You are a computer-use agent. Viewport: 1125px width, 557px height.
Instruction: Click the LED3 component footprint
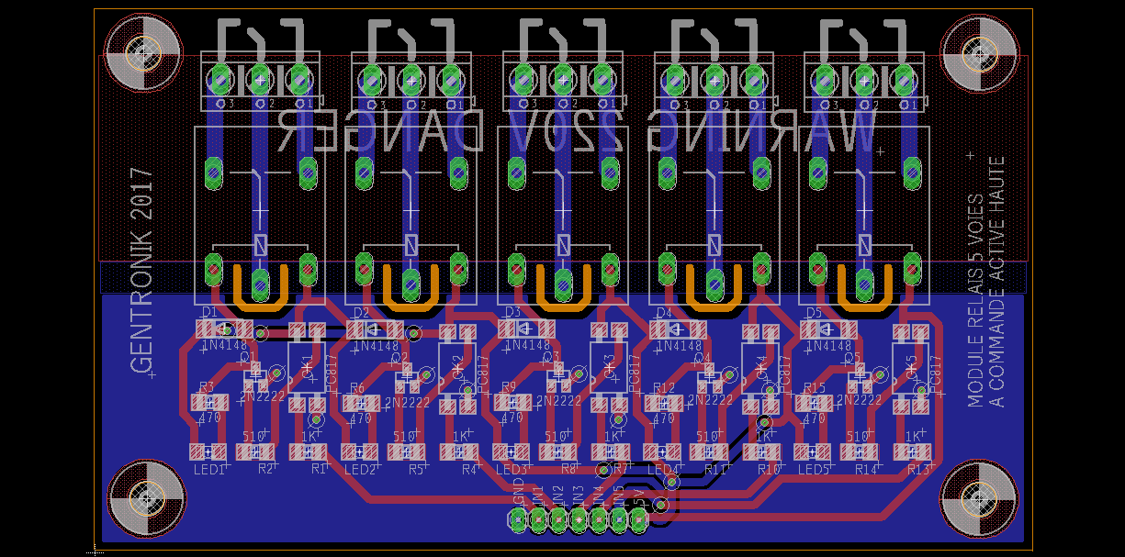pyautogui.click(x=512, y=451)
